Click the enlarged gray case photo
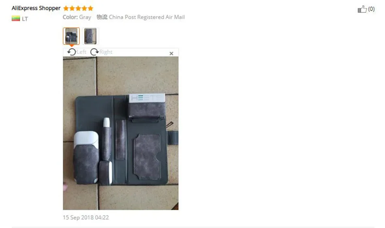 pyautogui.click(x=120, y=133)
